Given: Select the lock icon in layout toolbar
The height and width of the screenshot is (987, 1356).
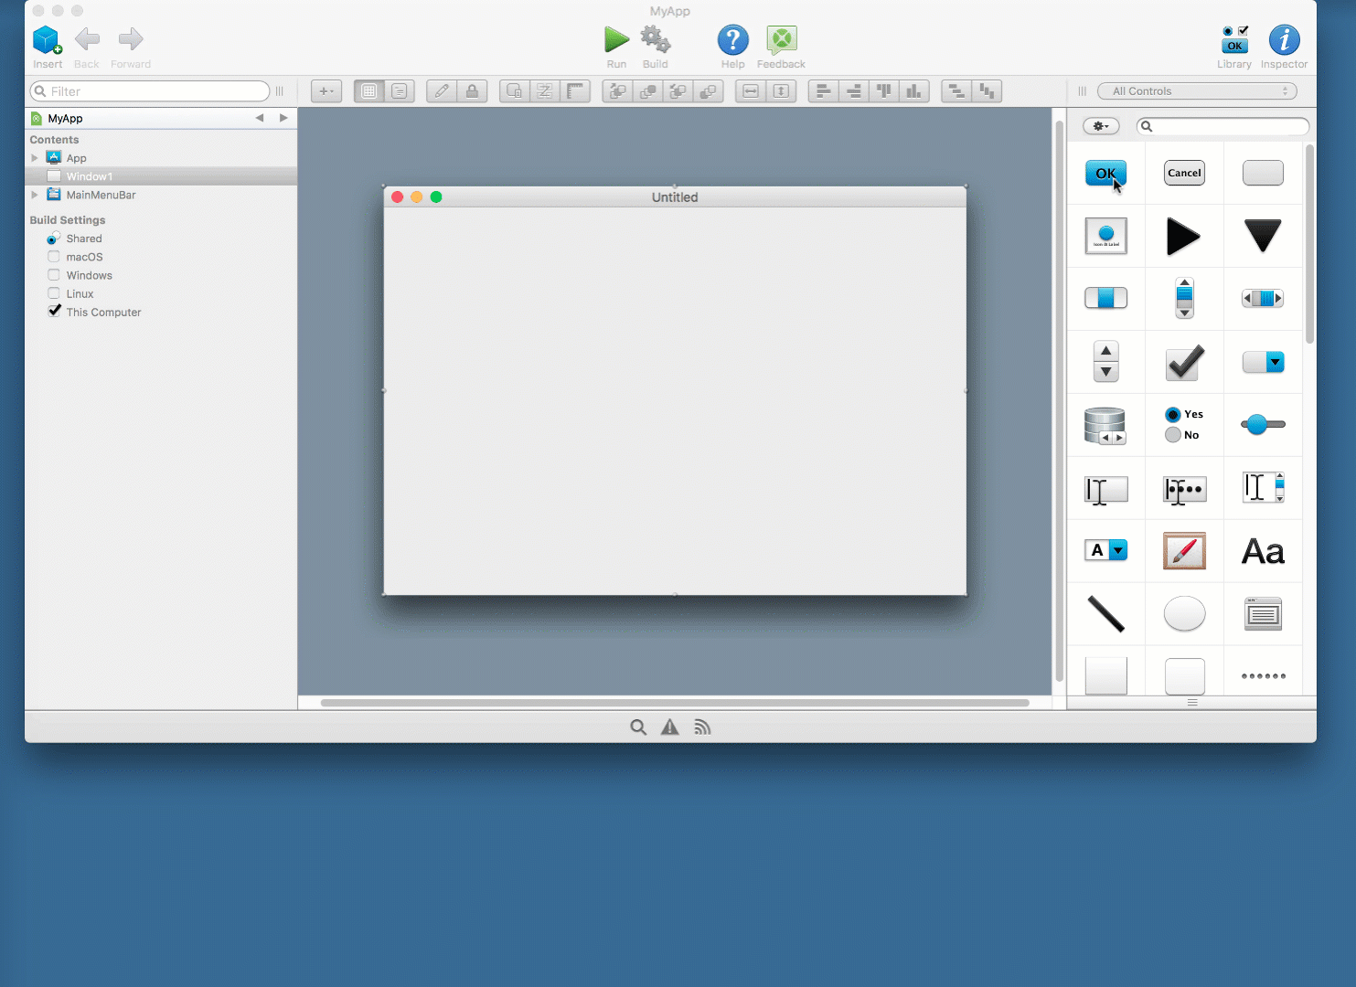Looking at the screenshot, I should pos(473,90).
